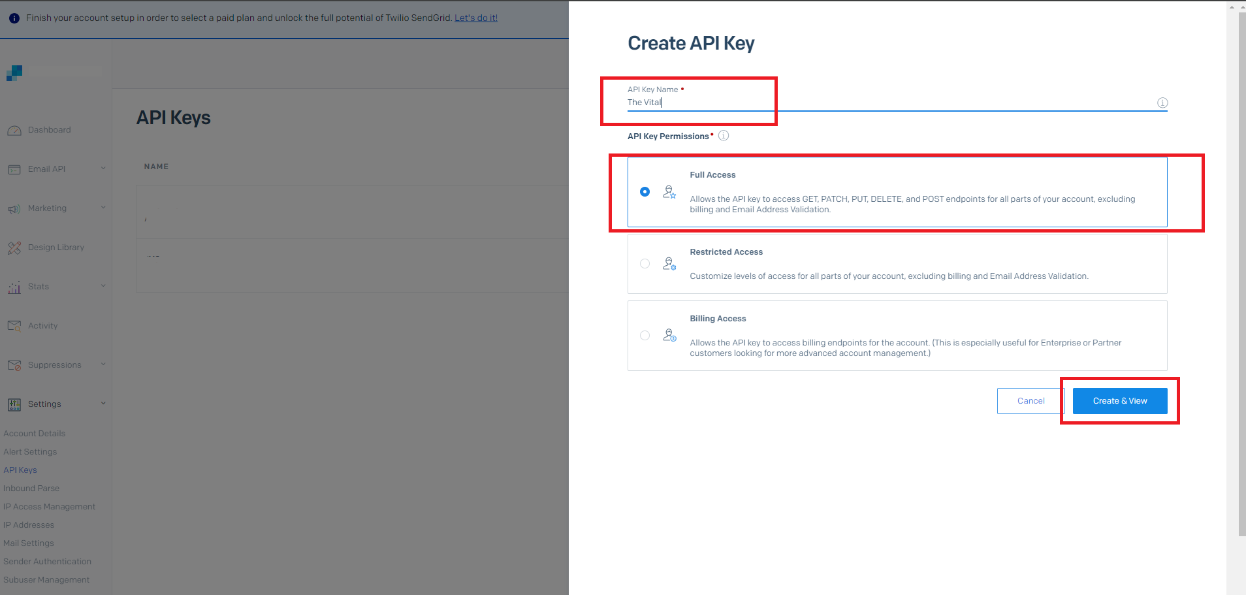Screen dimensions: 1246x595
Task: Open Sender Authentication in Settings menu
Action: pyautogui.click(x=47, y=562)
